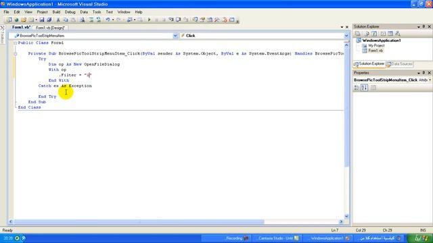
Task: Open the Properties object selector dropdown
Action: (430, 80)
